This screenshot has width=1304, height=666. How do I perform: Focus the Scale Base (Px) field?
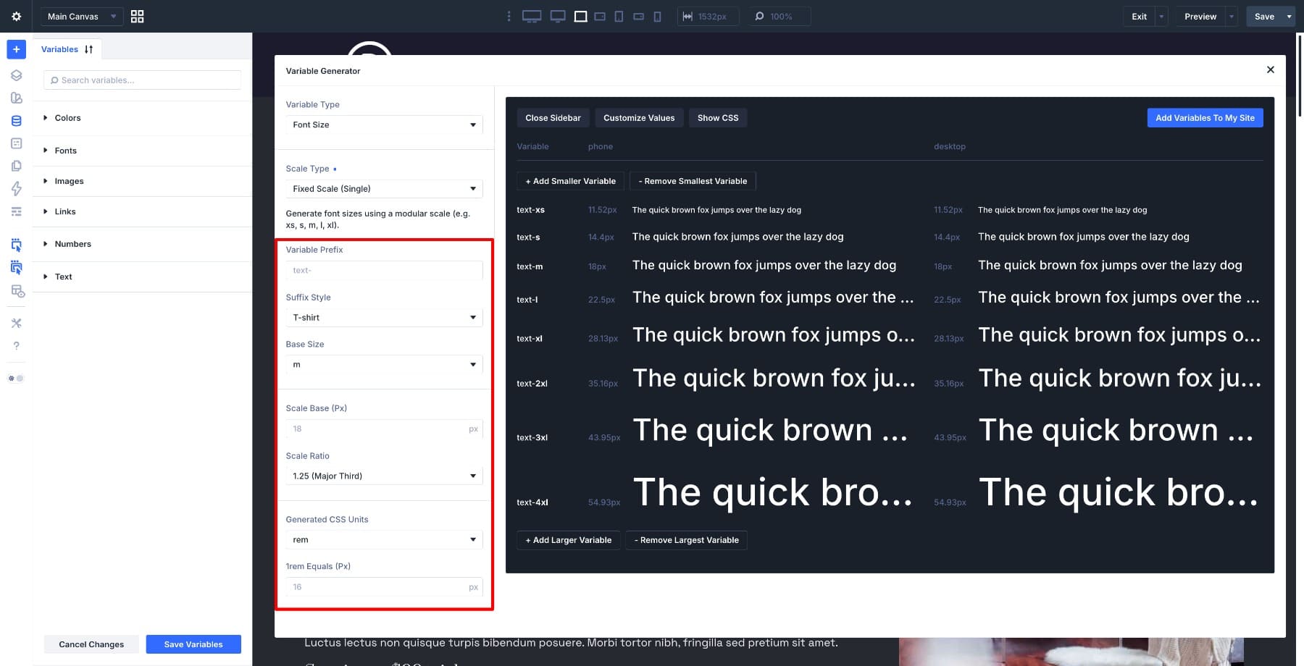pos(384,429)
